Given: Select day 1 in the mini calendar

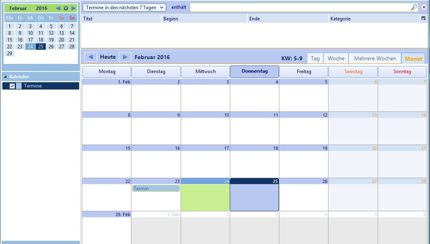Looking at the screenshot, I should pos(10,26).
